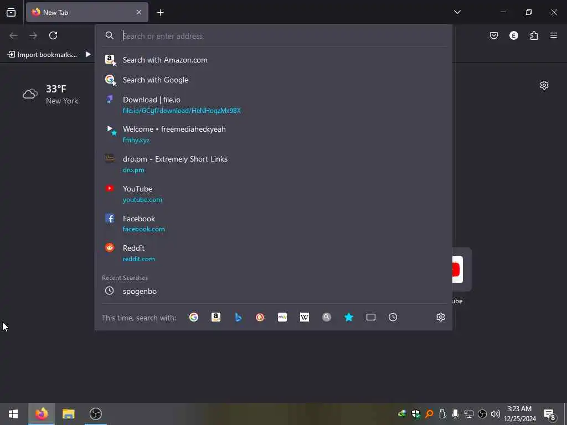Open the New York weather widget
The height and width of the screenshot is (425, 567).
pos(50,94)
